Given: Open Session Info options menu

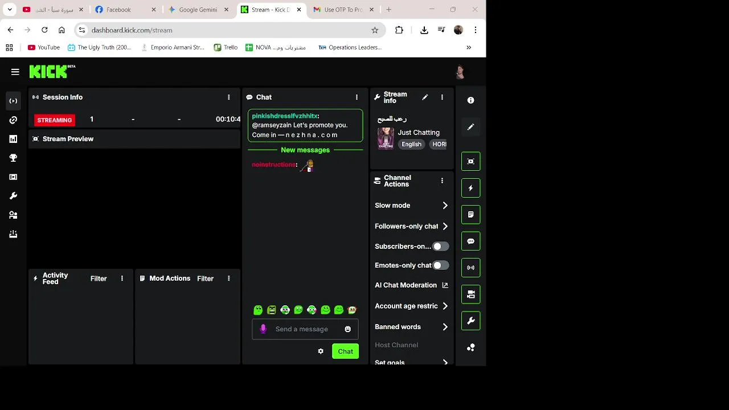Looking at the screenshot, I should pos(229,97).
